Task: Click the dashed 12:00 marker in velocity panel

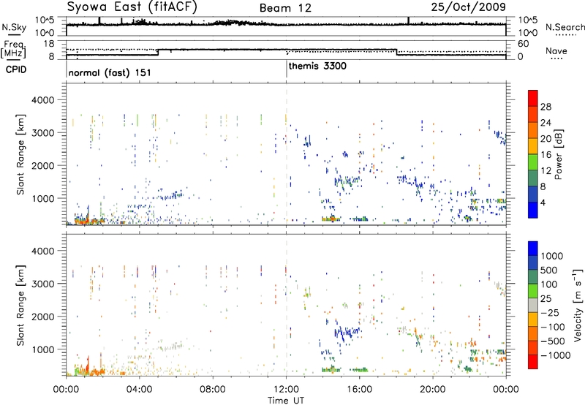Action: click(287, 305)
